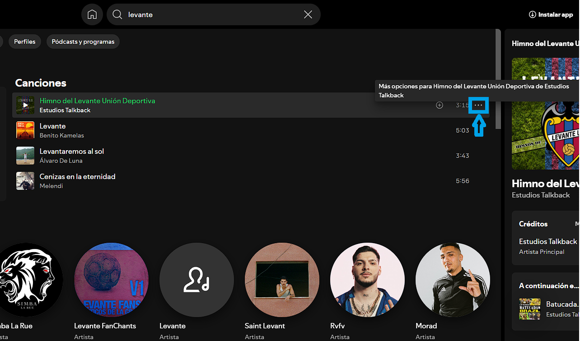Click inside the search input field

[203, 14]
